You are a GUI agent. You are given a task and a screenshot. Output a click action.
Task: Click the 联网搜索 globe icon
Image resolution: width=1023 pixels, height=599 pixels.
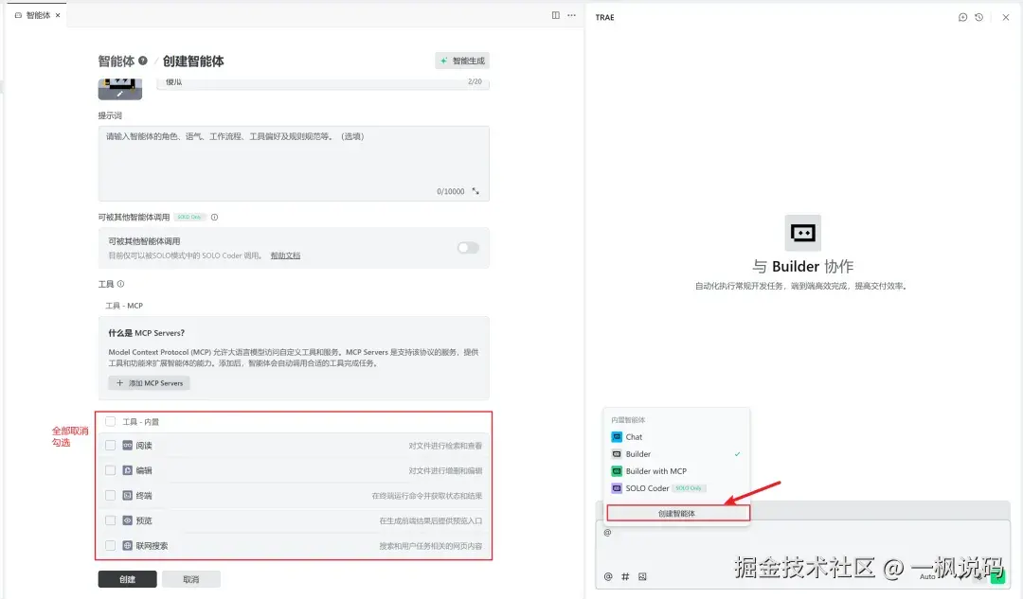[127, 546]
